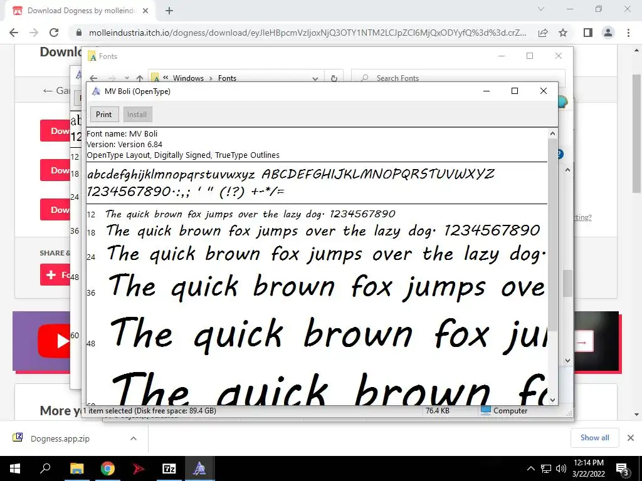
Task: Bookmark this page with star icon
Action: click(563, 33)
